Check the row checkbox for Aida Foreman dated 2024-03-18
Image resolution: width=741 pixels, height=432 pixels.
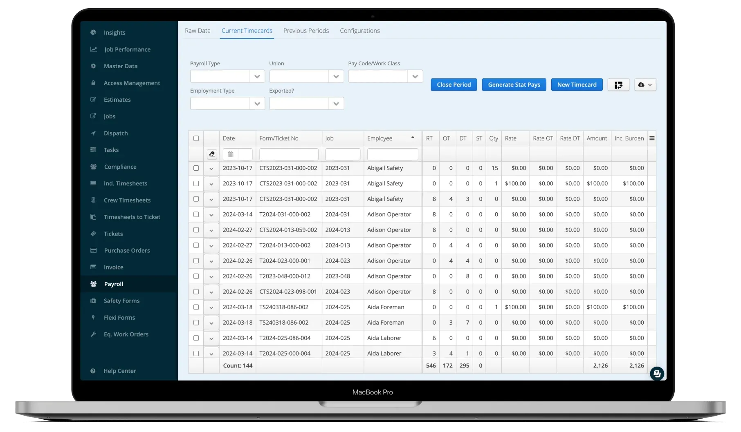[196, 307]
